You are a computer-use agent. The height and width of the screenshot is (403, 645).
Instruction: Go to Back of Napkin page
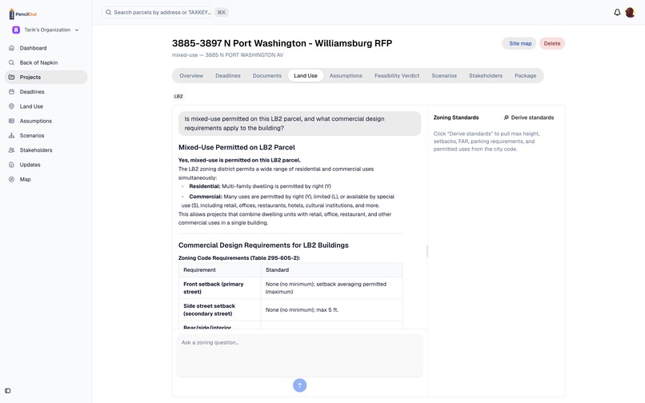(46, 62)
